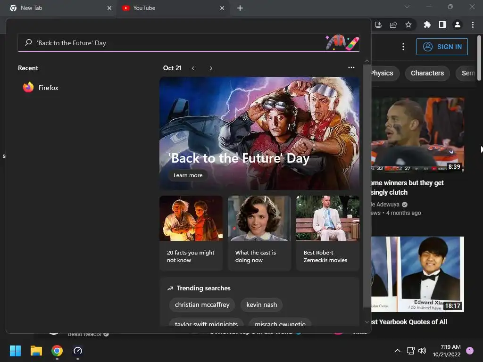Click the Beast Reacts channel name behind the panel
483x362 pixels.
coord(84,334)
